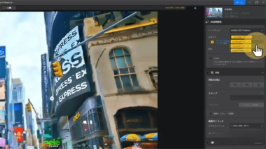This screenshot has width=266, height=149.
Task: Click the ホーム home button
Action: pos(239,3)
